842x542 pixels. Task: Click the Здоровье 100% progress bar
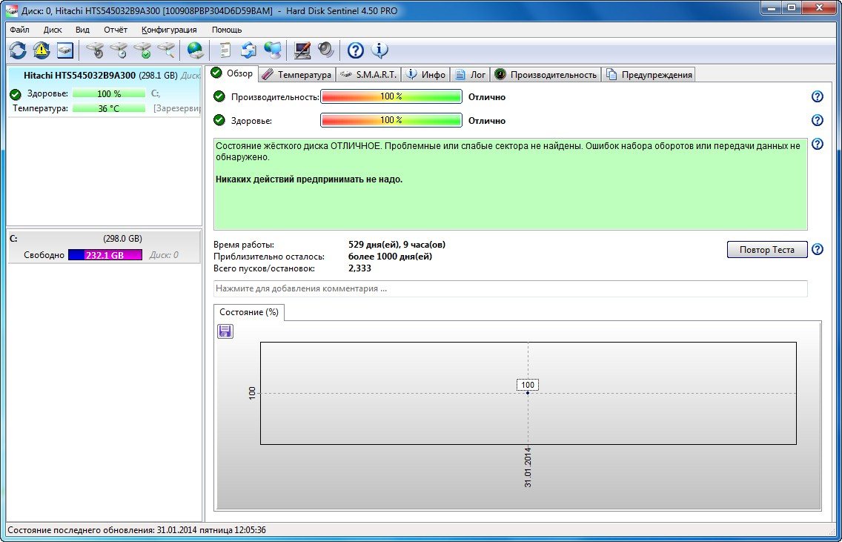coord(391,120)
